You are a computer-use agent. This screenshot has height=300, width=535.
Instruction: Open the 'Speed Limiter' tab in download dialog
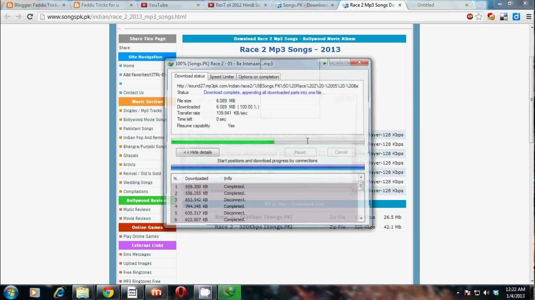(222, 77)
